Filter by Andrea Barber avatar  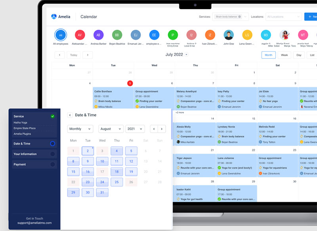98,35
